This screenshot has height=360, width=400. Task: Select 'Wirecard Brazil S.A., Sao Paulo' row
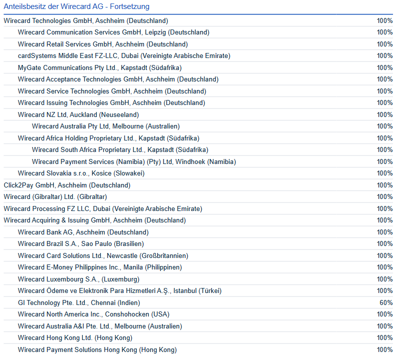198,244
